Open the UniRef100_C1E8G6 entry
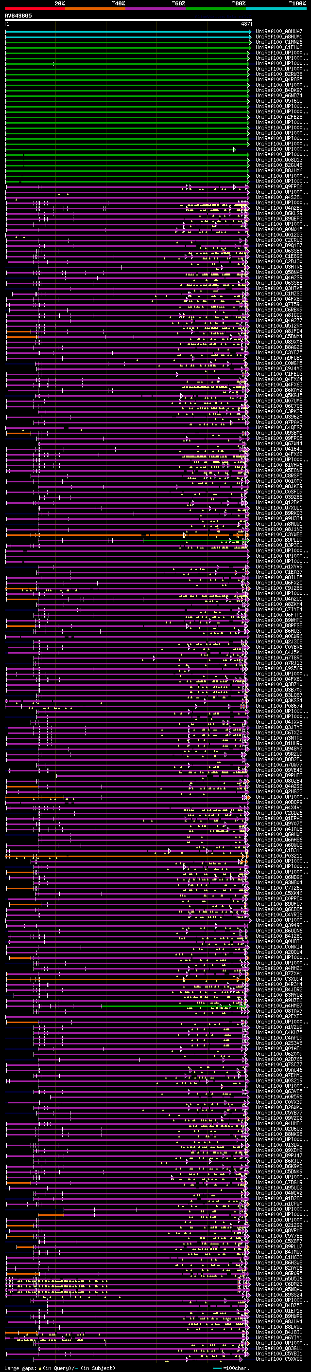 pos(279,256)
